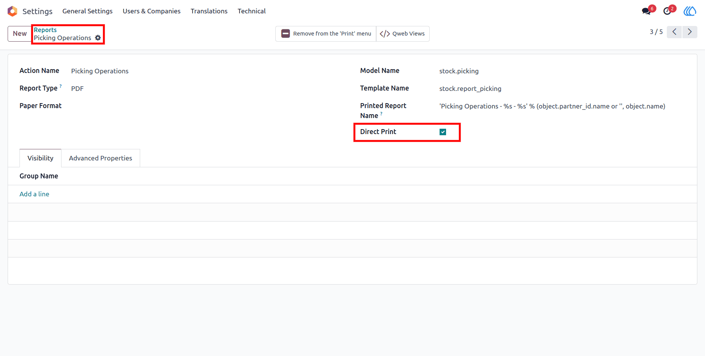
Task: Open the Odoo home apps icon
Action: [x=13, y=11]
